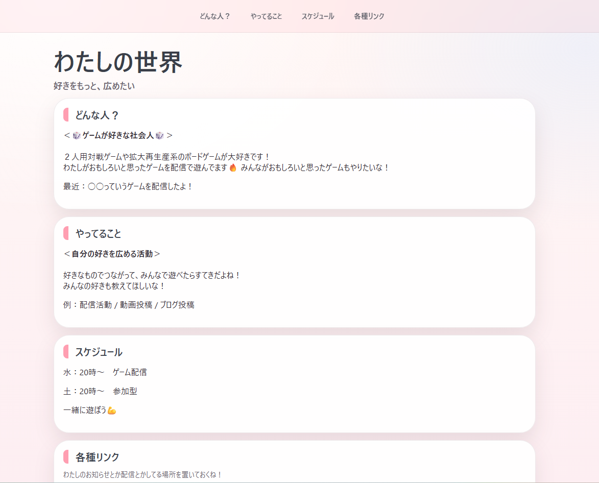Navigate to どんな人？ in the top menu
This screenshot has height=483, width=599.
click(214, 16)
